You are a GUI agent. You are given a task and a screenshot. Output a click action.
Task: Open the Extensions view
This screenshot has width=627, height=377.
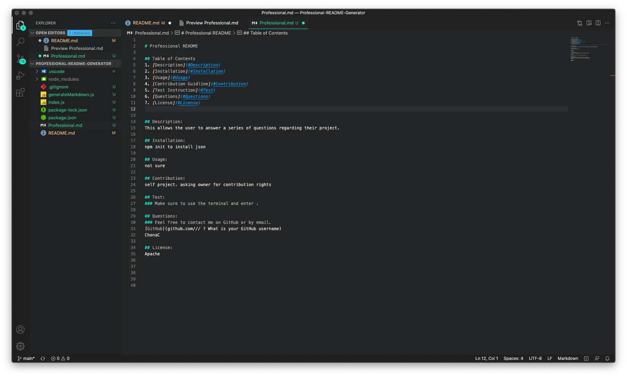20,93
